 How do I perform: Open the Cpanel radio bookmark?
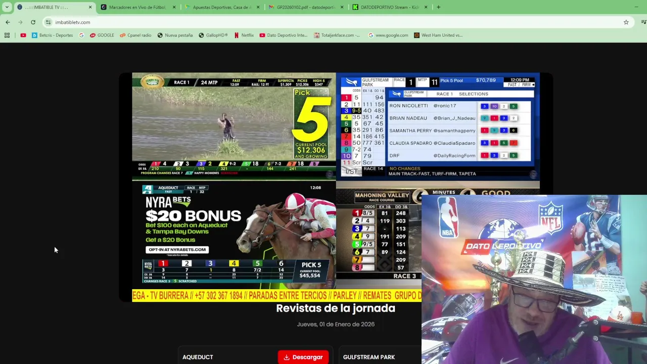tap(135, 35)
